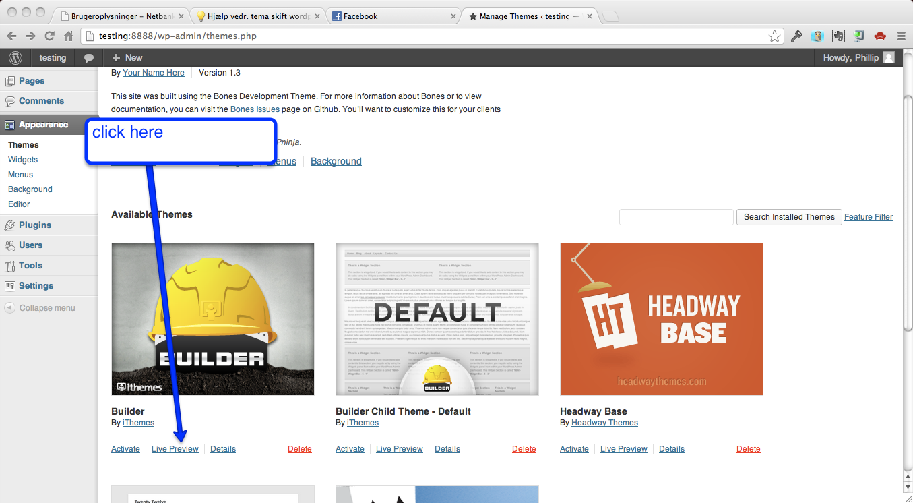Image resolution: width=913 pixels, height=503 pixels.
Task: Click the Headway Themes author link
Action: point(604,423)
